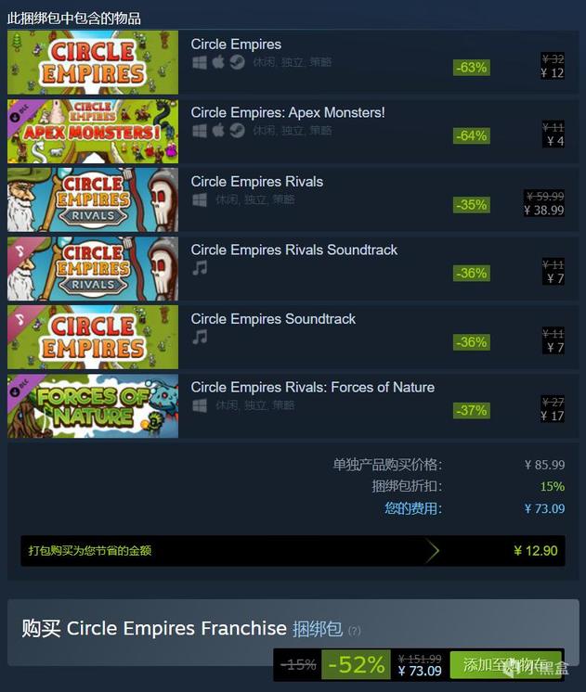Click the bundle link after Franchise
586x692 pixels.
pyautogui.click(x=318, y=629)
